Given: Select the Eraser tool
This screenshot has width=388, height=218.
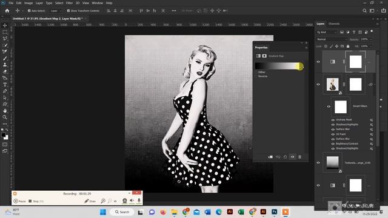Looking at the screenshot, I should coord(5,71).
